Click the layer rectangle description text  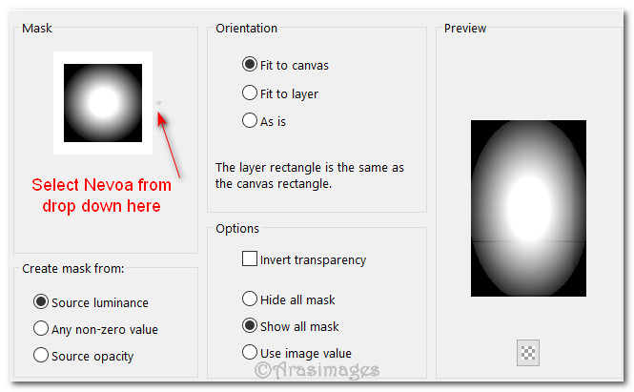[310, 175]
